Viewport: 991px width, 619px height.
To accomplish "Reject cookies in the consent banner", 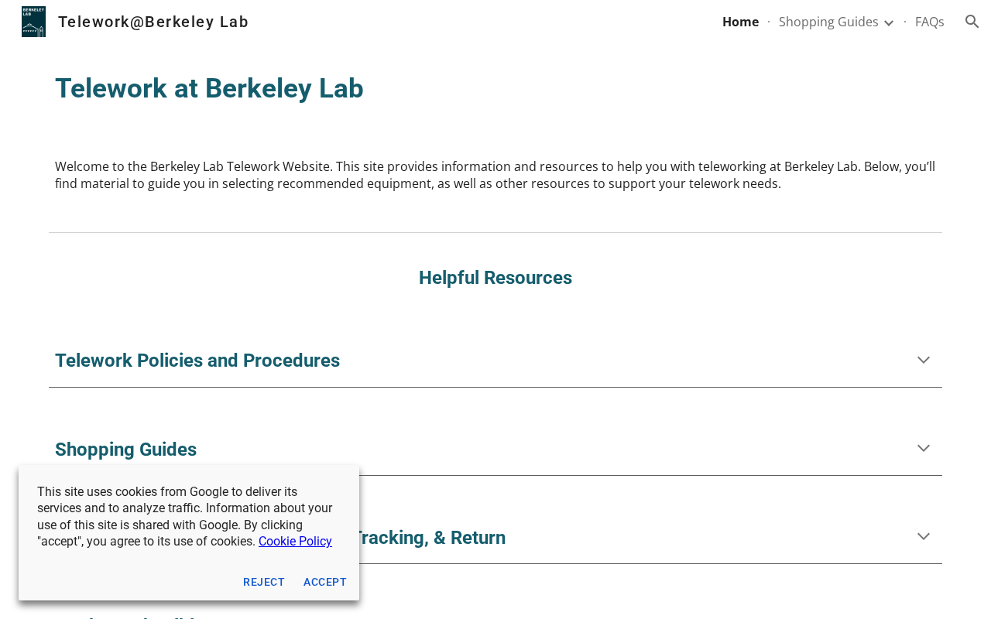I will 264,582.
